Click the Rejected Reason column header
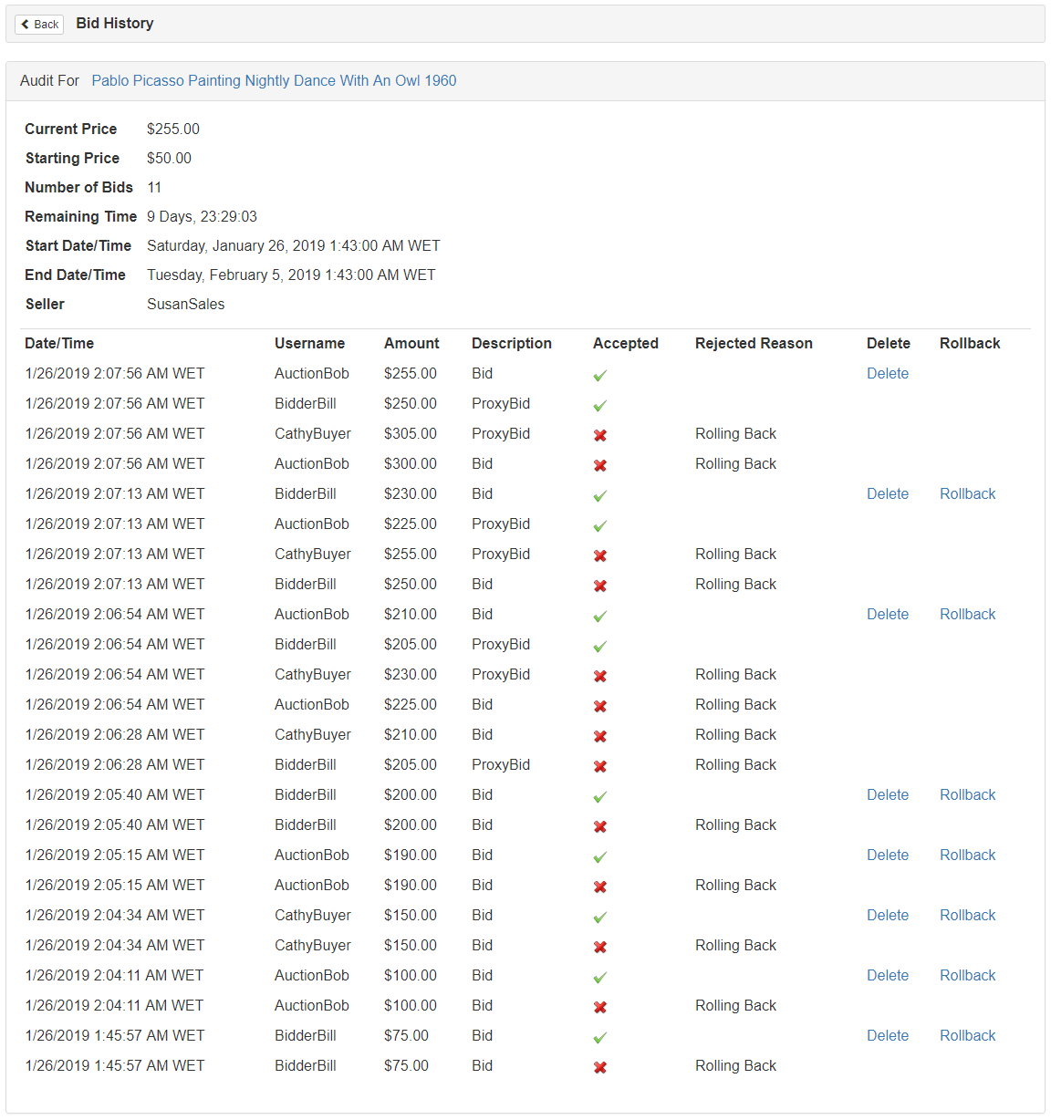The image size is (1051, 1120). 754,343
